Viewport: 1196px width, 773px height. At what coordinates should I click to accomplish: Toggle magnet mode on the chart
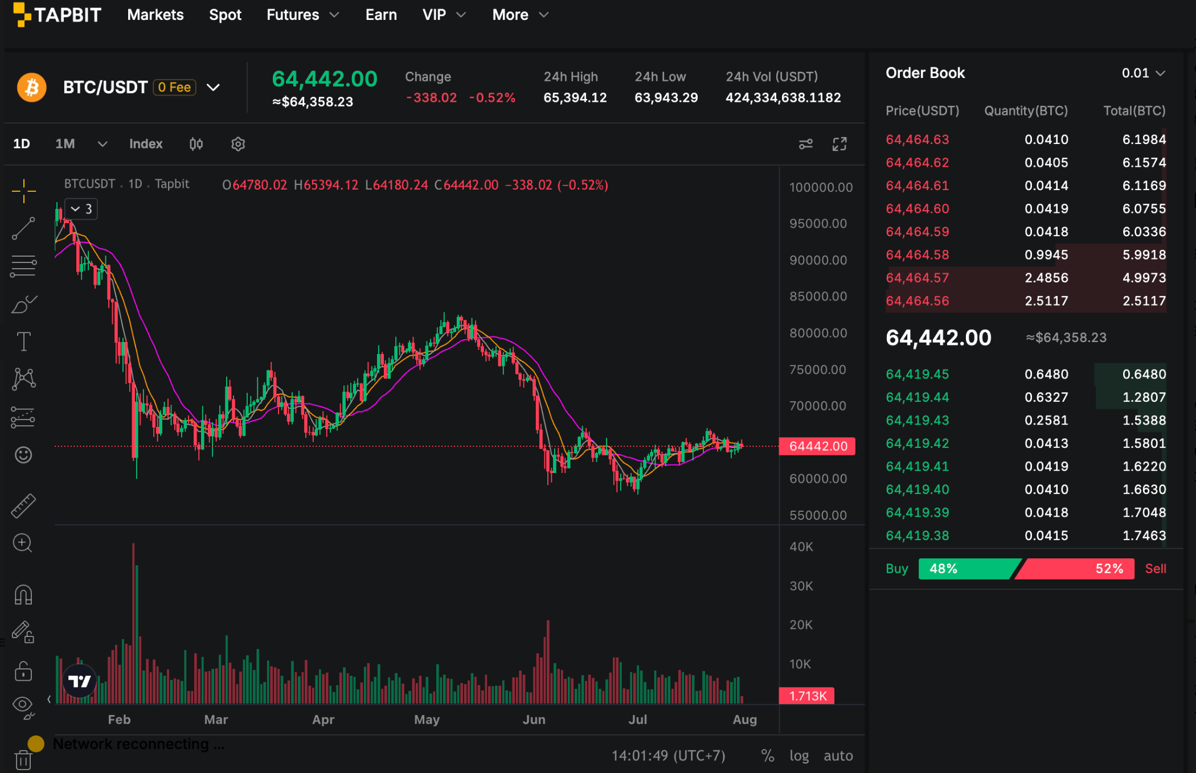[23, 595]
